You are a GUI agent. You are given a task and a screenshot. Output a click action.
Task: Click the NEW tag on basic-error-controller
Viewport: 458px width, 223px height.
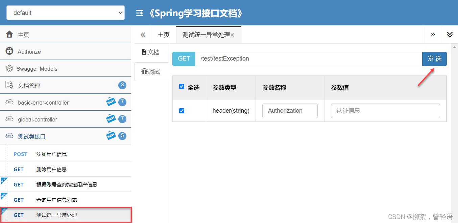(x=111, y=101)
